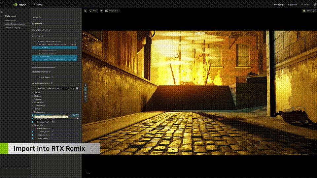Click the delete trash icon on mesh reference row
The image size is (317, 178).
(72, 44)
